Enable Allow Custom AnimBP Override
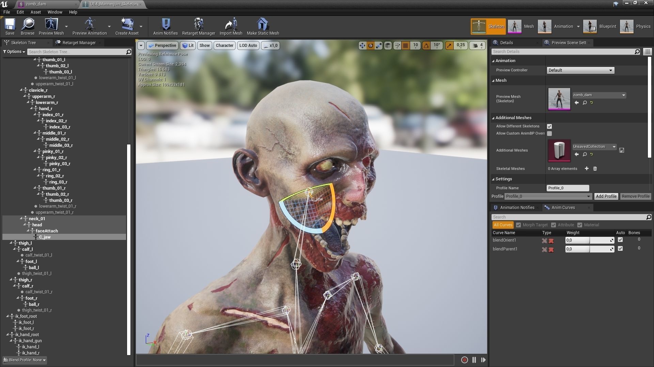 (x=549, y=134)
